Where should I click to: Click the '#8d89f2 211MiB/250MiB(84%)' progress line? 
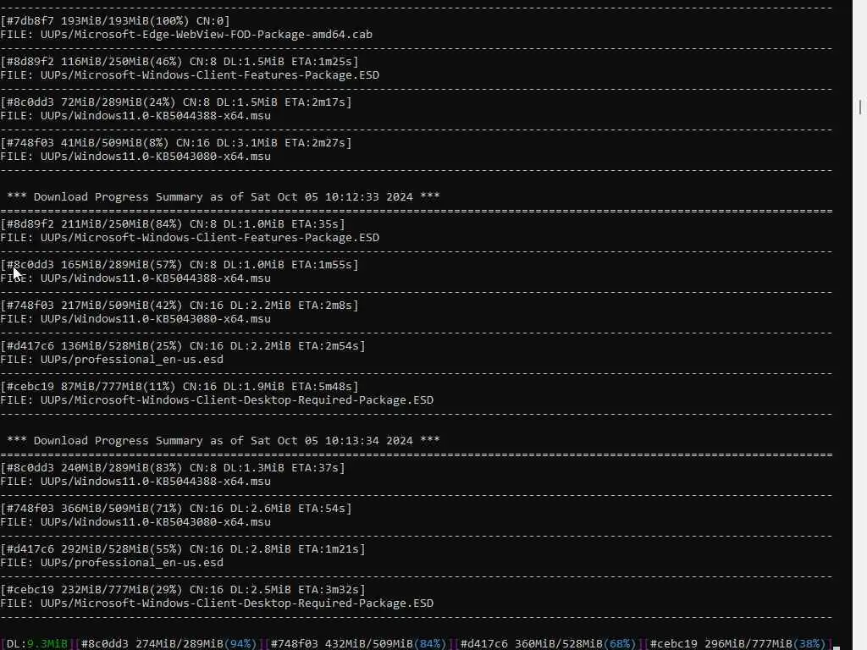[173, 223]
